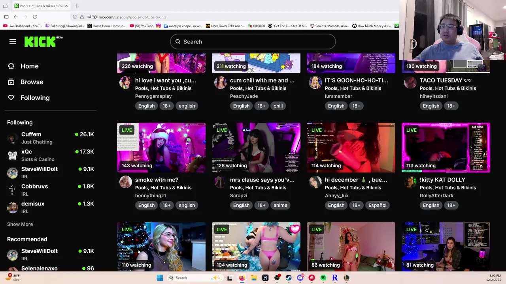Image resolution: width=506 pixels, height=284 pixels.
Task: Open Home in the sidebar
Action: [23, 66]
